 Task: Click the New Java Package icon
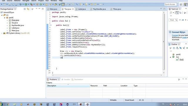point(37,4)
